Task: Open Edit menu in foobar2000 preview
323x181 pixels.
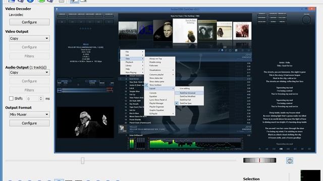Action: pyautogui.click(x=132, y=55)
